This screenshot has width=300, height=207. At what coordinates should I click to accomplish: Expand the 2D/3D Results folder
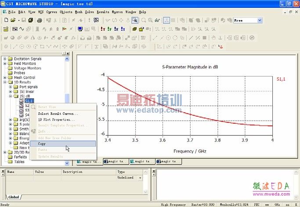click(x=5, y=152)
